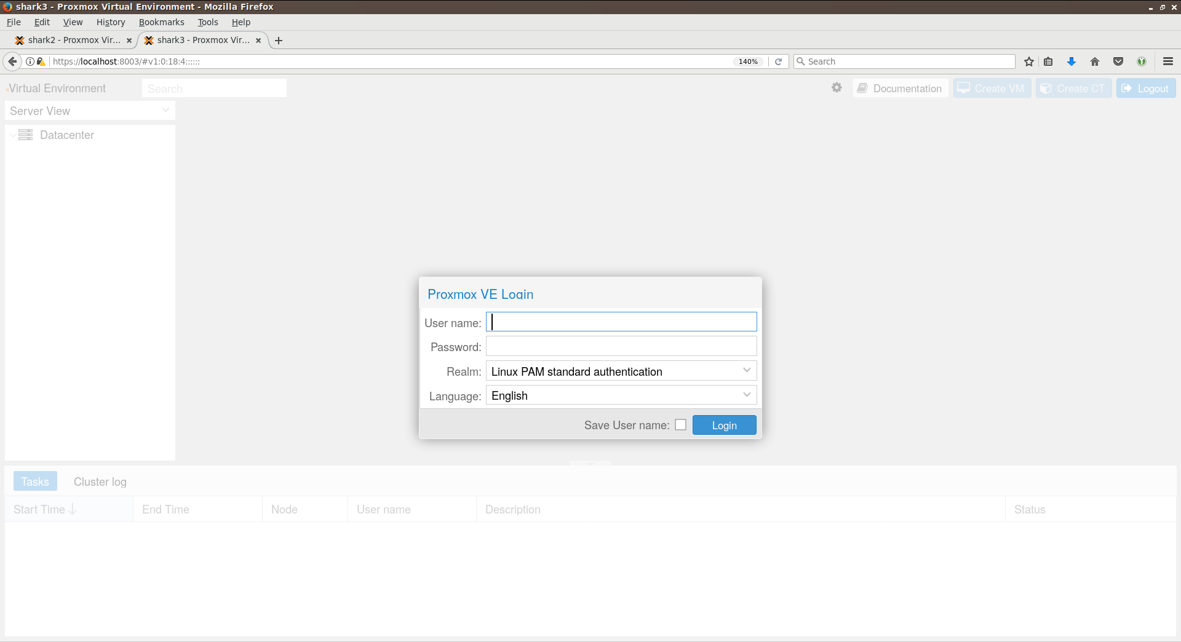Open the Firefox hamburger menu

tap(1168, 61)
